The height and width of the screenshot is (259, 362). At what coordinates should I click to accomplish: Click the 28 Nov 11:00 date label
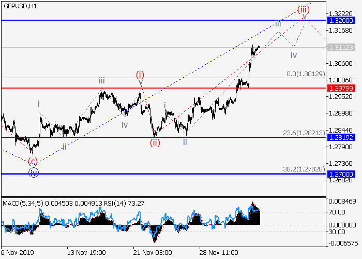218,252
